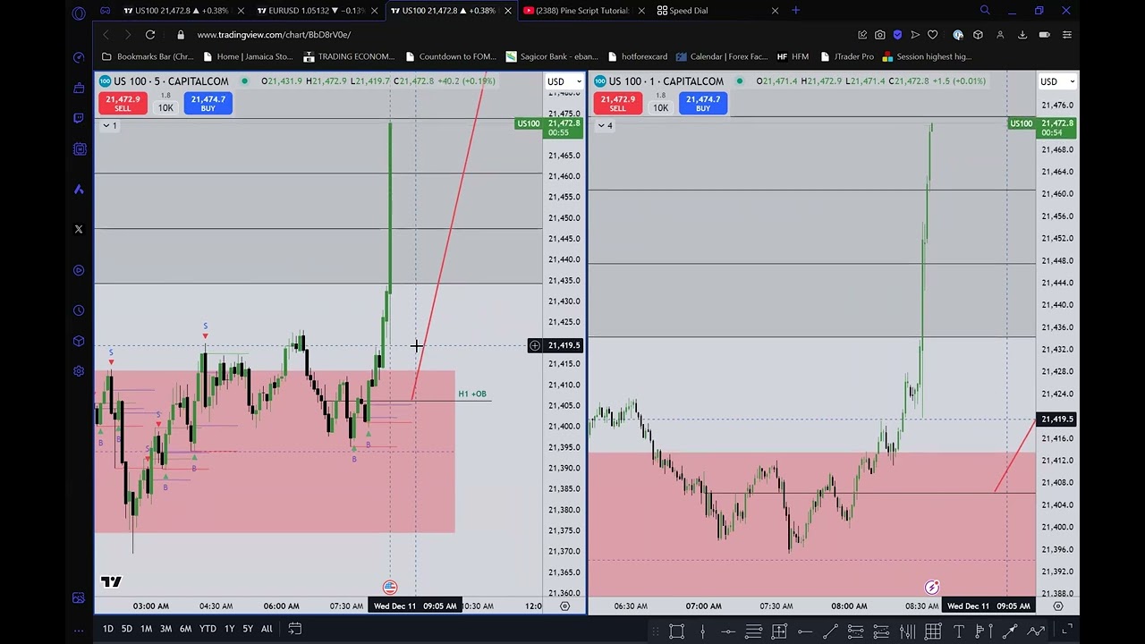Screen dimensions: 1145x644
Task: Open the TRADING ECONOM... bookmark
Action: (x=349, y=56)
